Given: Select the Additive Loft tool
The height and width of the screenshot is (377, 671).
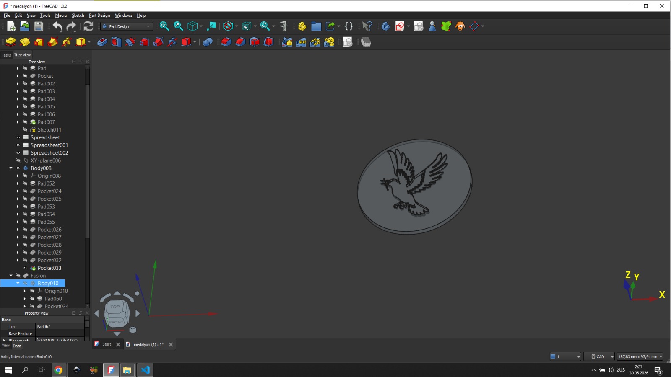Looking at the screenshot, I should pos(39,42).
